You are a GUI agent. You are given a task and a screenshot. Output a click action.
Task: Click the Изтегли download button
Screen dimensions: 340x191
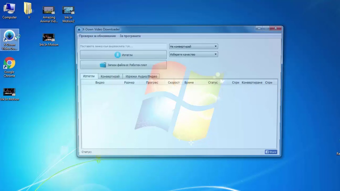pyautogui.click(x=123, y=55)
